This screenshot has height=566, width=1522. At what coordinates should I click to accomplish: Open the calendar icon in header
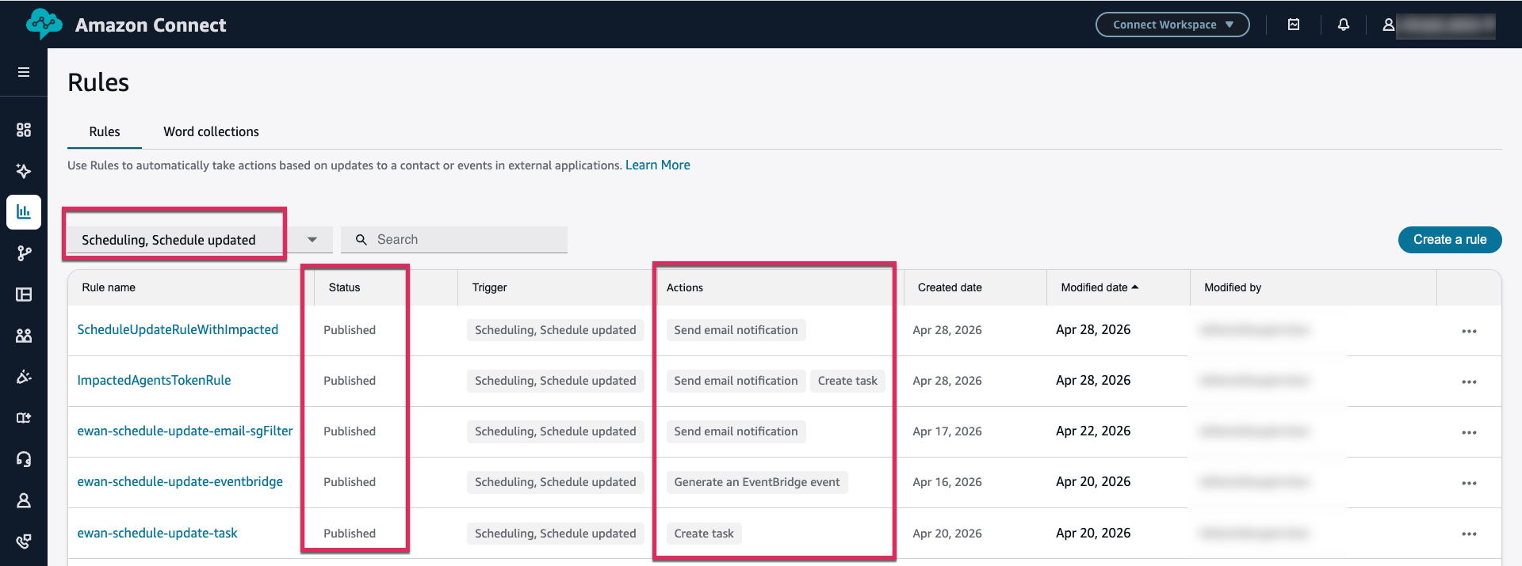(1294, 25)
